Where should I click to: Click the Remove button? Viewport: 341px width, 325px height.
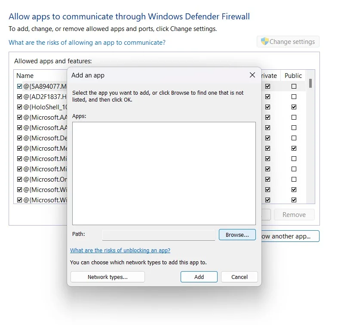pos(294,215)
